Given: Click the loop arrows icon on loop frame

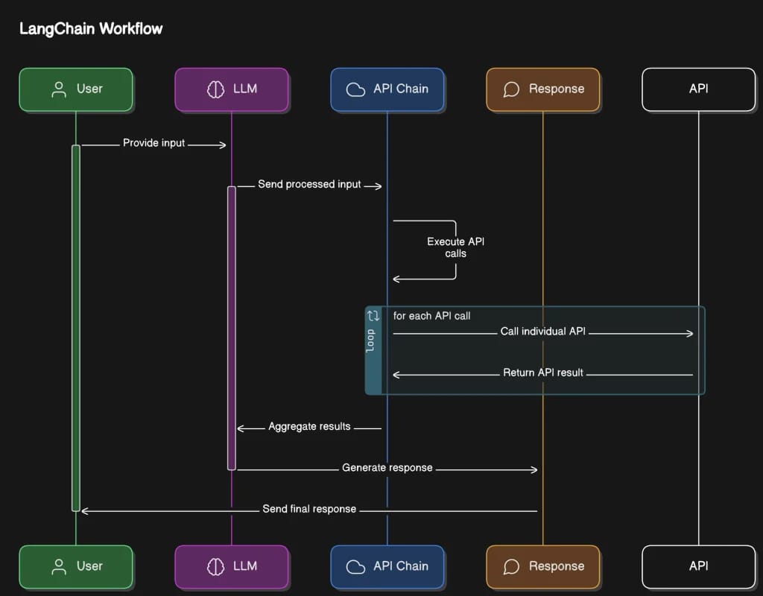Looking at the screenshot, I should (x=373, y=316).
